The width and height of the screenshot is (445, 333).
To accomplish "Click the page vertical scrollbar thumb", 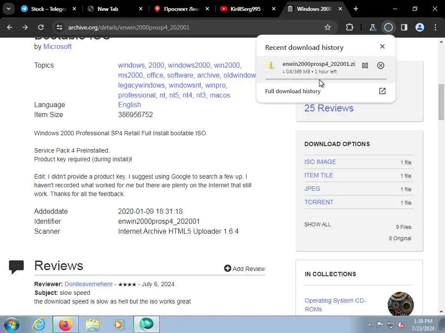I will [442, 102].
